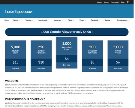Expand the Vimeo menu
Screen dimensions: 135x108
pos(82,20)
